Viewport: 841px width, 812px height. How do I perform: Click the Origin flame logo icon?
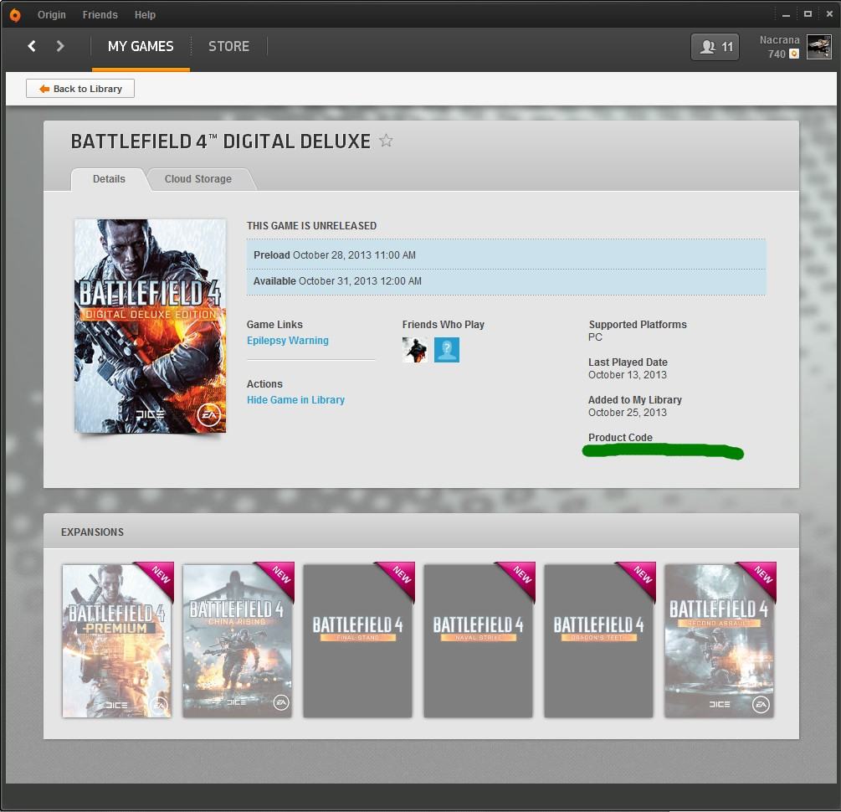pos(15,15)
